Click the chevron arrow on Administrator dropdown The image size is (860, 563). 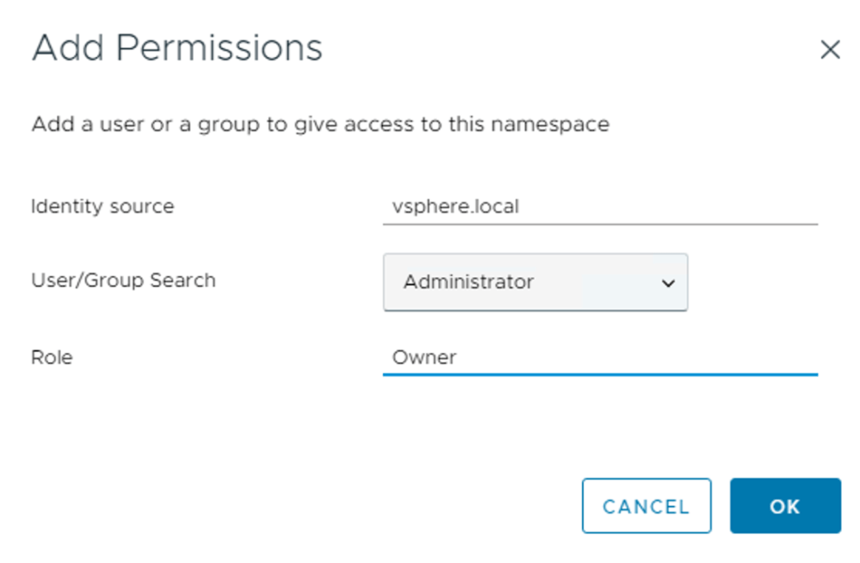click(x=669, y=283)
